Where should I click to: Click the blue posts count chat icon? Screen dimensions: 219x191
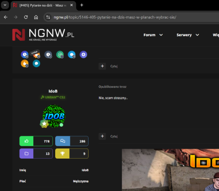63,141
